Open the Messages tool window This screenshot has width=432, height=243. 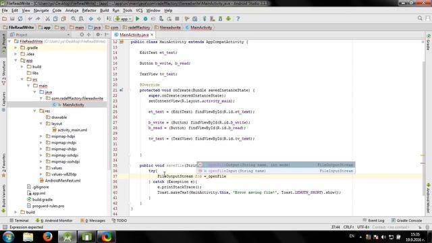pos(93,221)
